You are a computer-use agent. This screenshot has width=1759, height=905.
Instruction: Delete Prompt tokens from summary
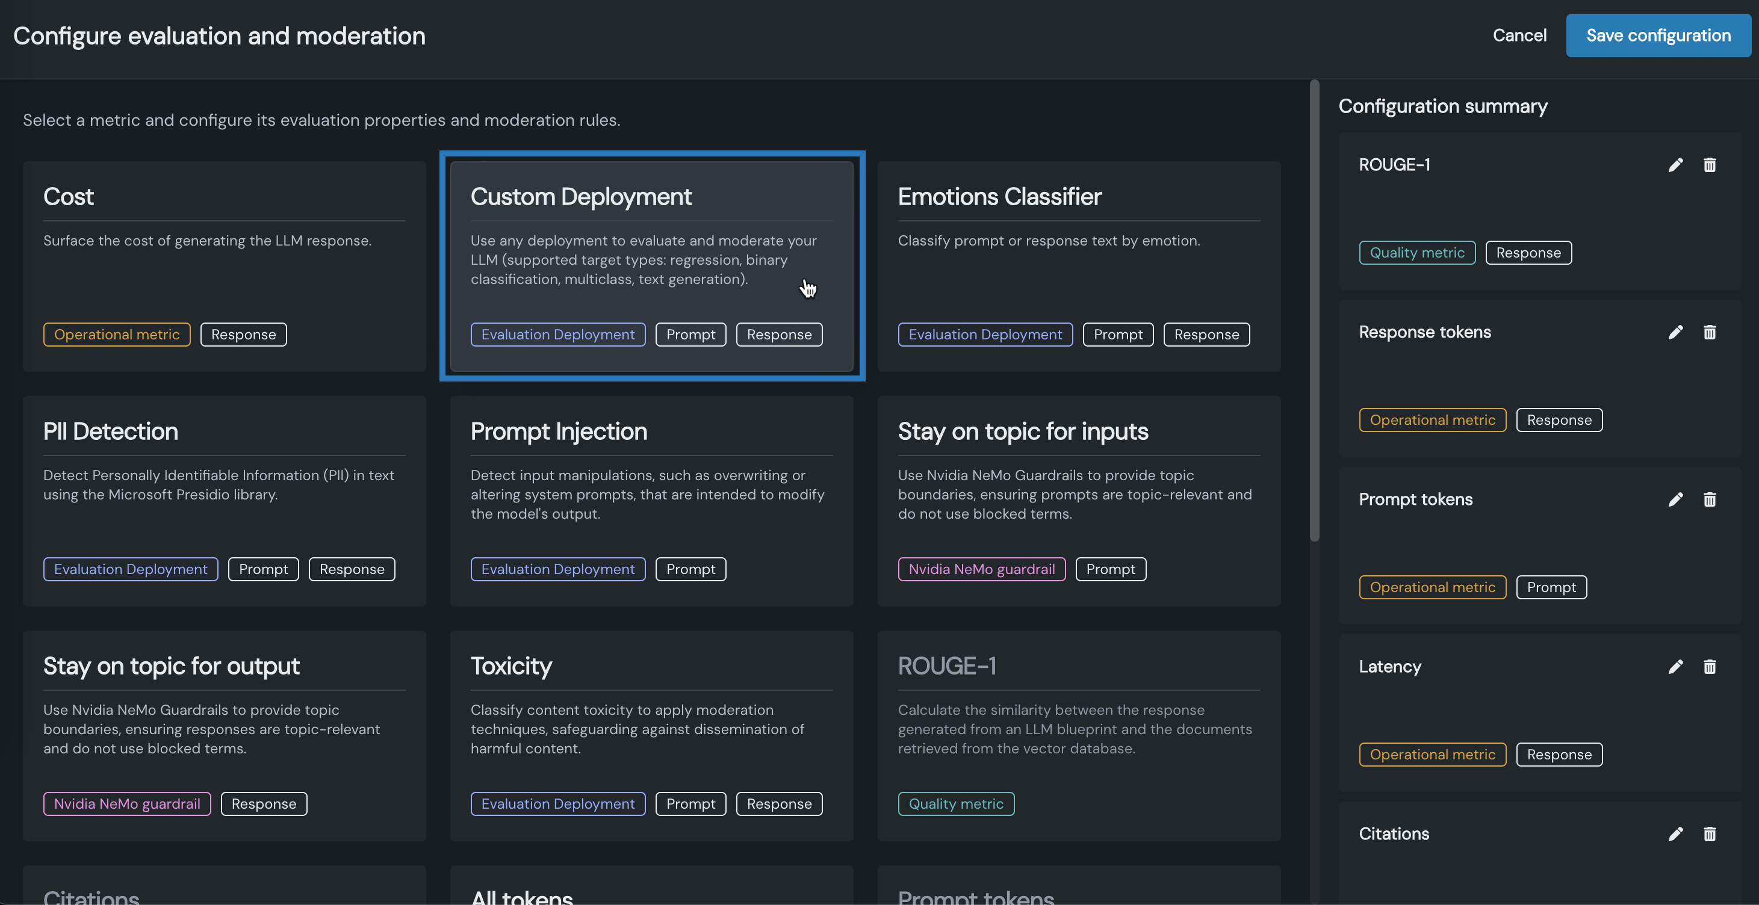click(1709, 499)
